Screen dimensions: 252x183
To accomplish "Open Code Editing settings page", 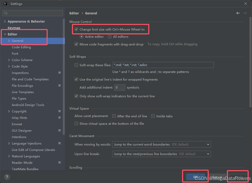I will (21, 47).
